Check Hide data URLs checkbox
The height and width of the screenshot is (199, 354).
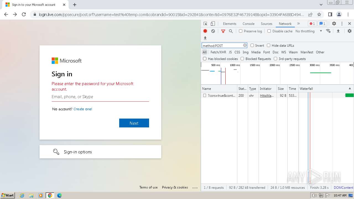pos(269,45)
